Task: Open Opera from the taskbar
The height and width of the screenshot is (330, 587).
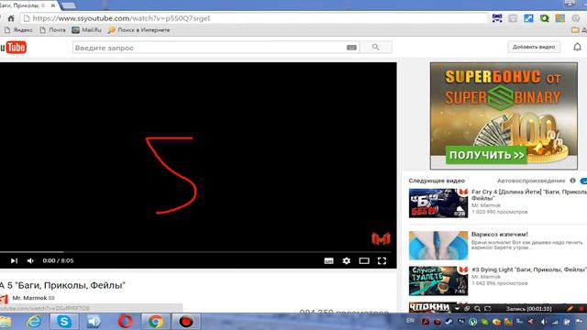Action: tap(125, 322)
